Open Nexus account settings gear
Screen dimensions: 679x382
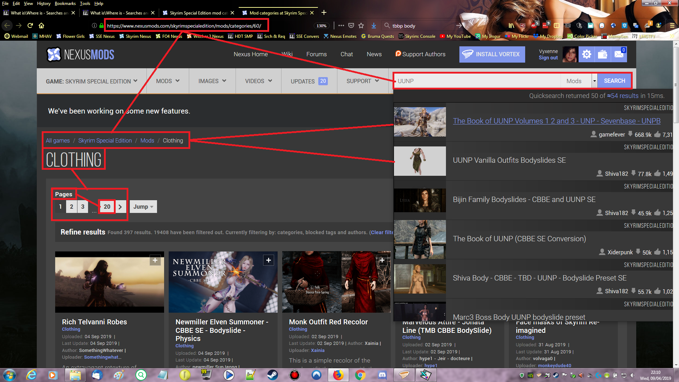tap(587, 54)
